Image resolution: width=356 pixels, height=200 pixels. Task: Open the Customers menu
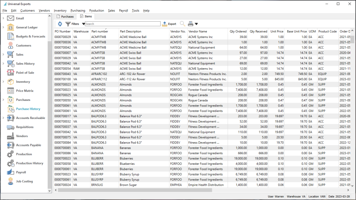click(27, 10)
